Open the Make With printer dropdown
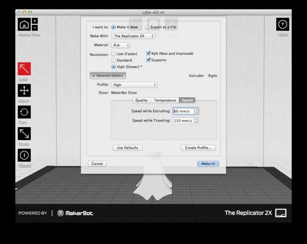Screen dimensions: 307x244 [133, 36]
